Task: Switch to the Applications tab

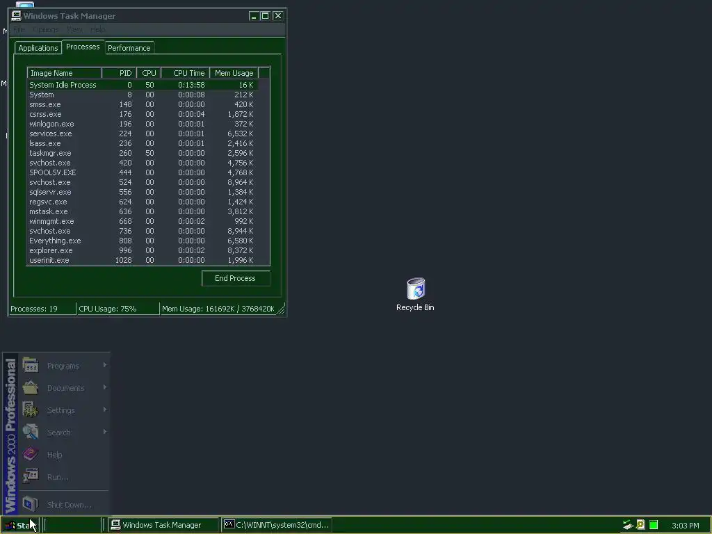Action: coord(38,48)
